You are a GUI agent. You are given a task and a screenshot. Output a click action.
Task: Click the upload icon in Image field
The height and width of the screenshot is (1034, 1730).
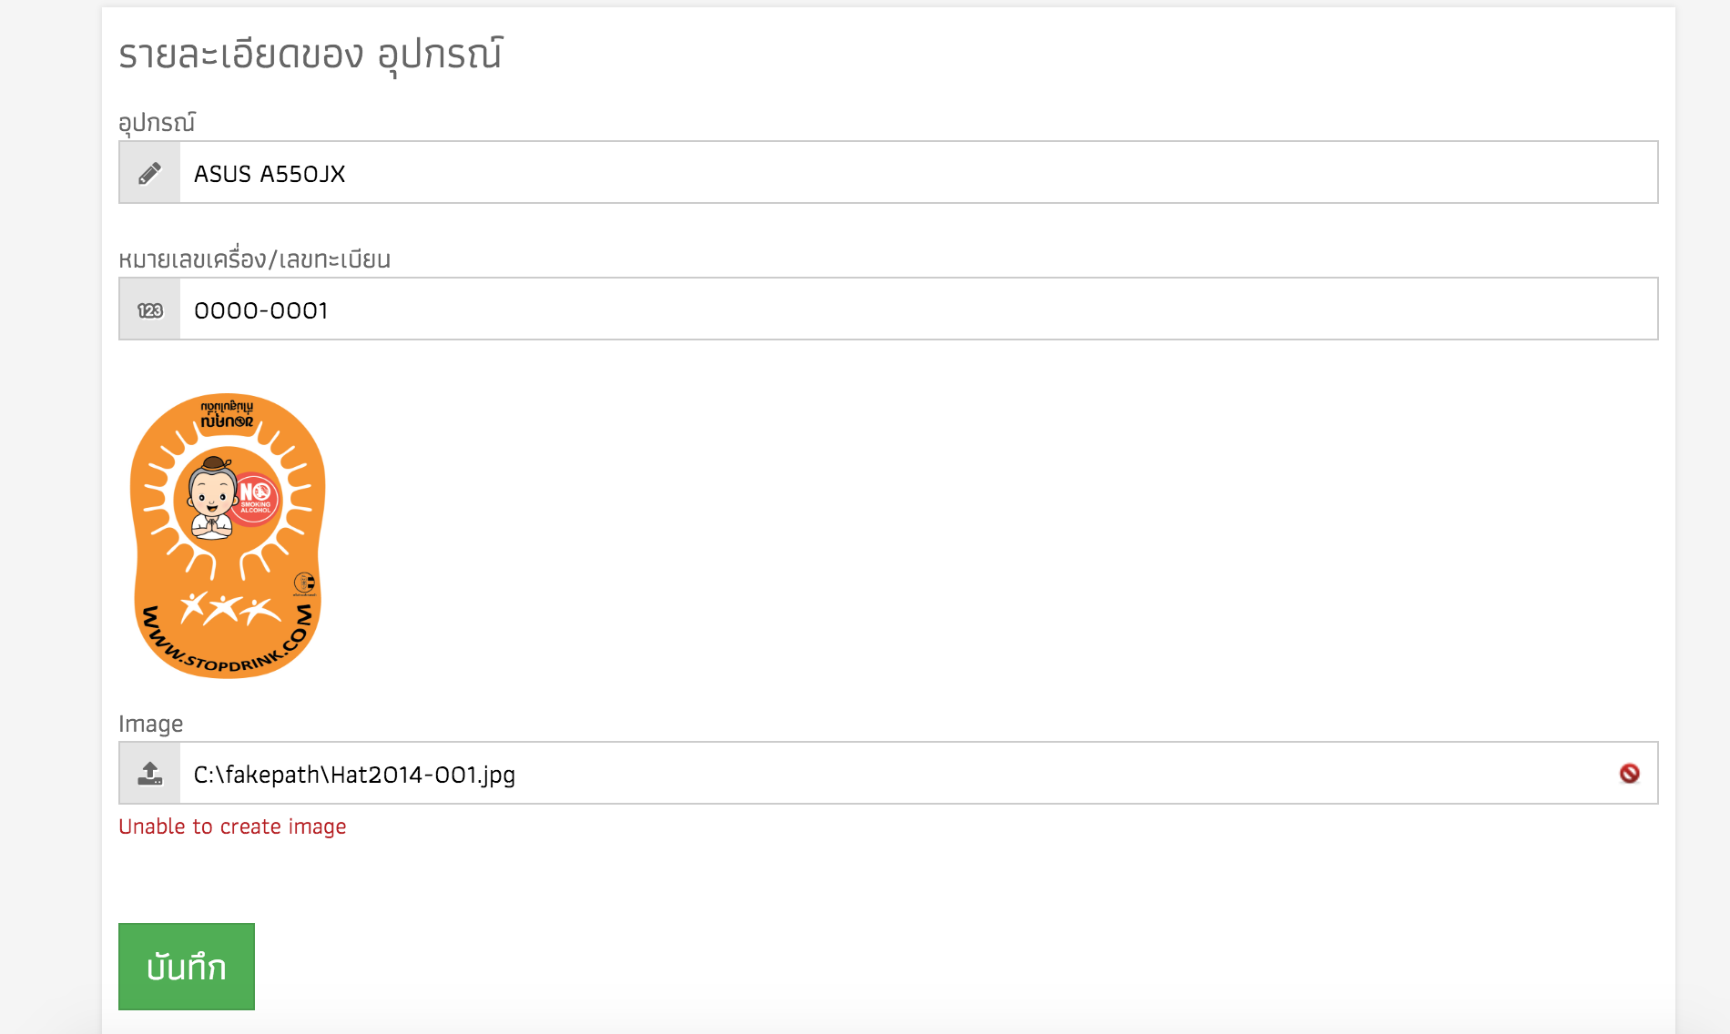tap(150, 774)
